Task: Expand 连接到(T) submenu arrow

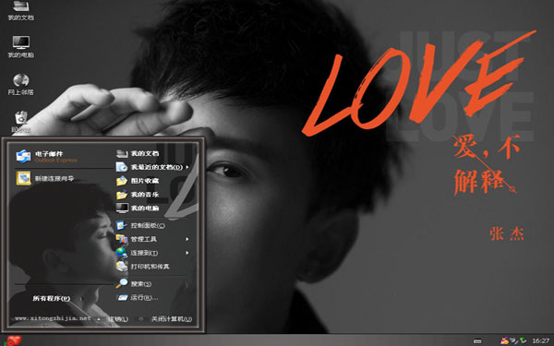Action: tap(187, 253)
